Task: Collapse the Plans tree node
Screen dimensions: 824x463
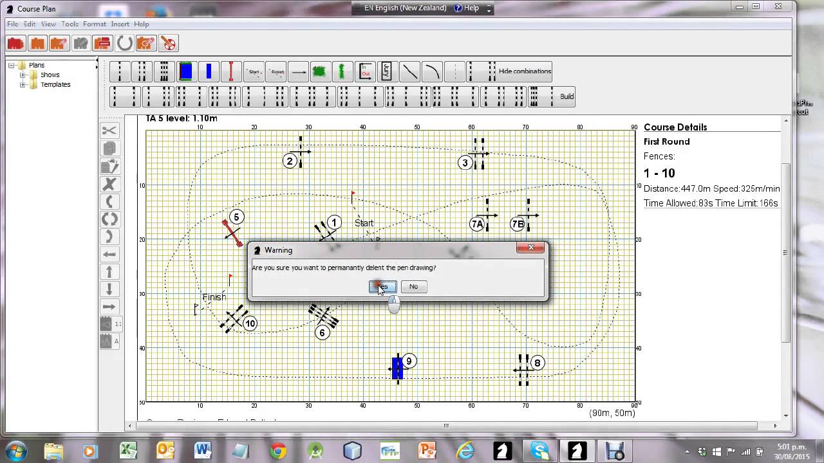Action: 12,66
